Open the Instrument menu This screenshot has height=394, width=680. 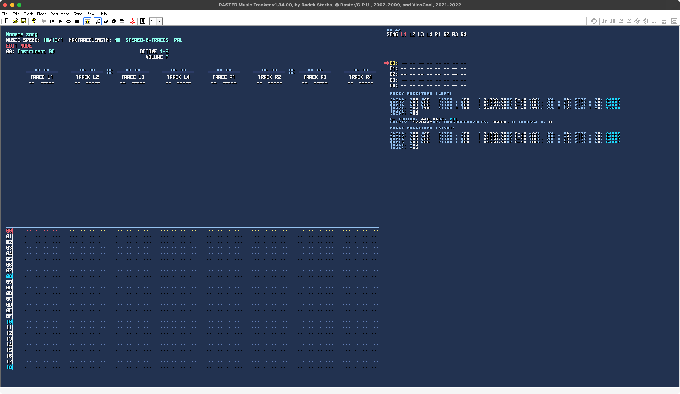click(59, 14)
